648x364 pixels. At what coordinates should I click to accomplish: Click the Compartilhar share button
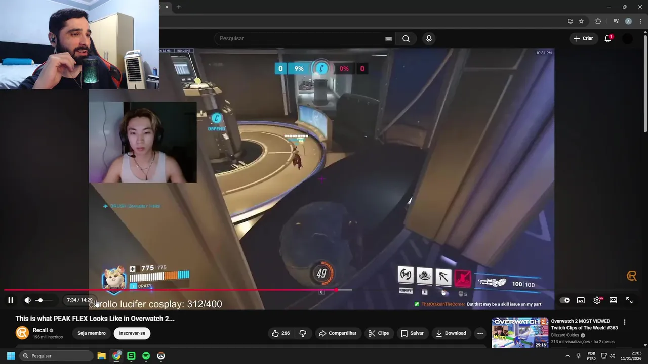click(337, 333)
